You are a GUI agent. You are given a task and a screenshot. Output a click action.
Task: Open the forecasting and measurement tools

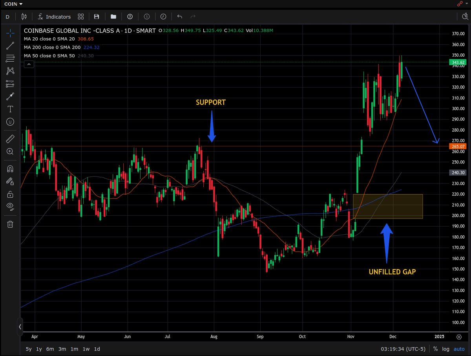click(x=10, y=84)
